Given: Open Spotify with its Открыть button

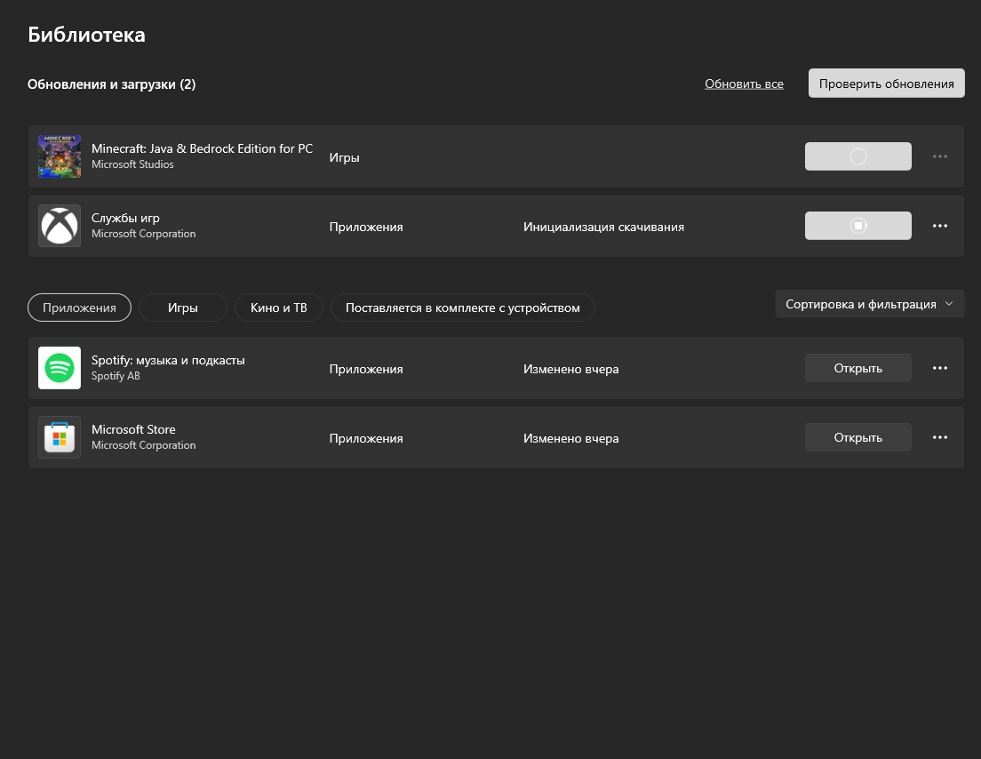Looking at the screenshot, I should 857,368.
